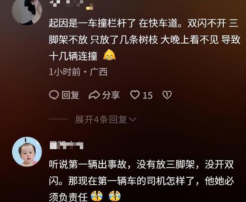246x202 pixels.
Task: Tap the 回复 text label
Action: click(70, 95)
